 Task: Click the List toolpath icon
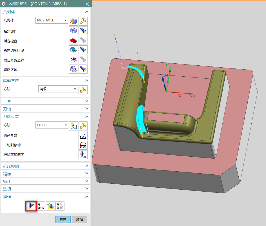pos(60,206)
